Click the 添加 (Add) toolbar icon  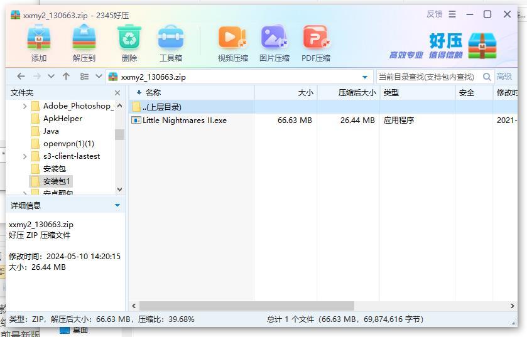pyautogui.click(x=39, y=38)
